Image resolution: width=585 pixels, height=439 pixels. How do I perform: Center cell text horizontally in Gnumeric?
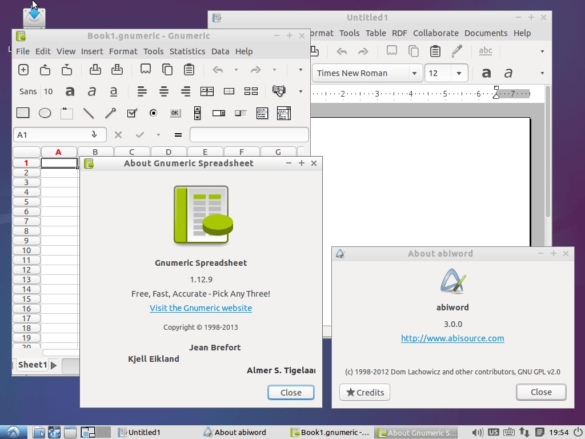164,91
